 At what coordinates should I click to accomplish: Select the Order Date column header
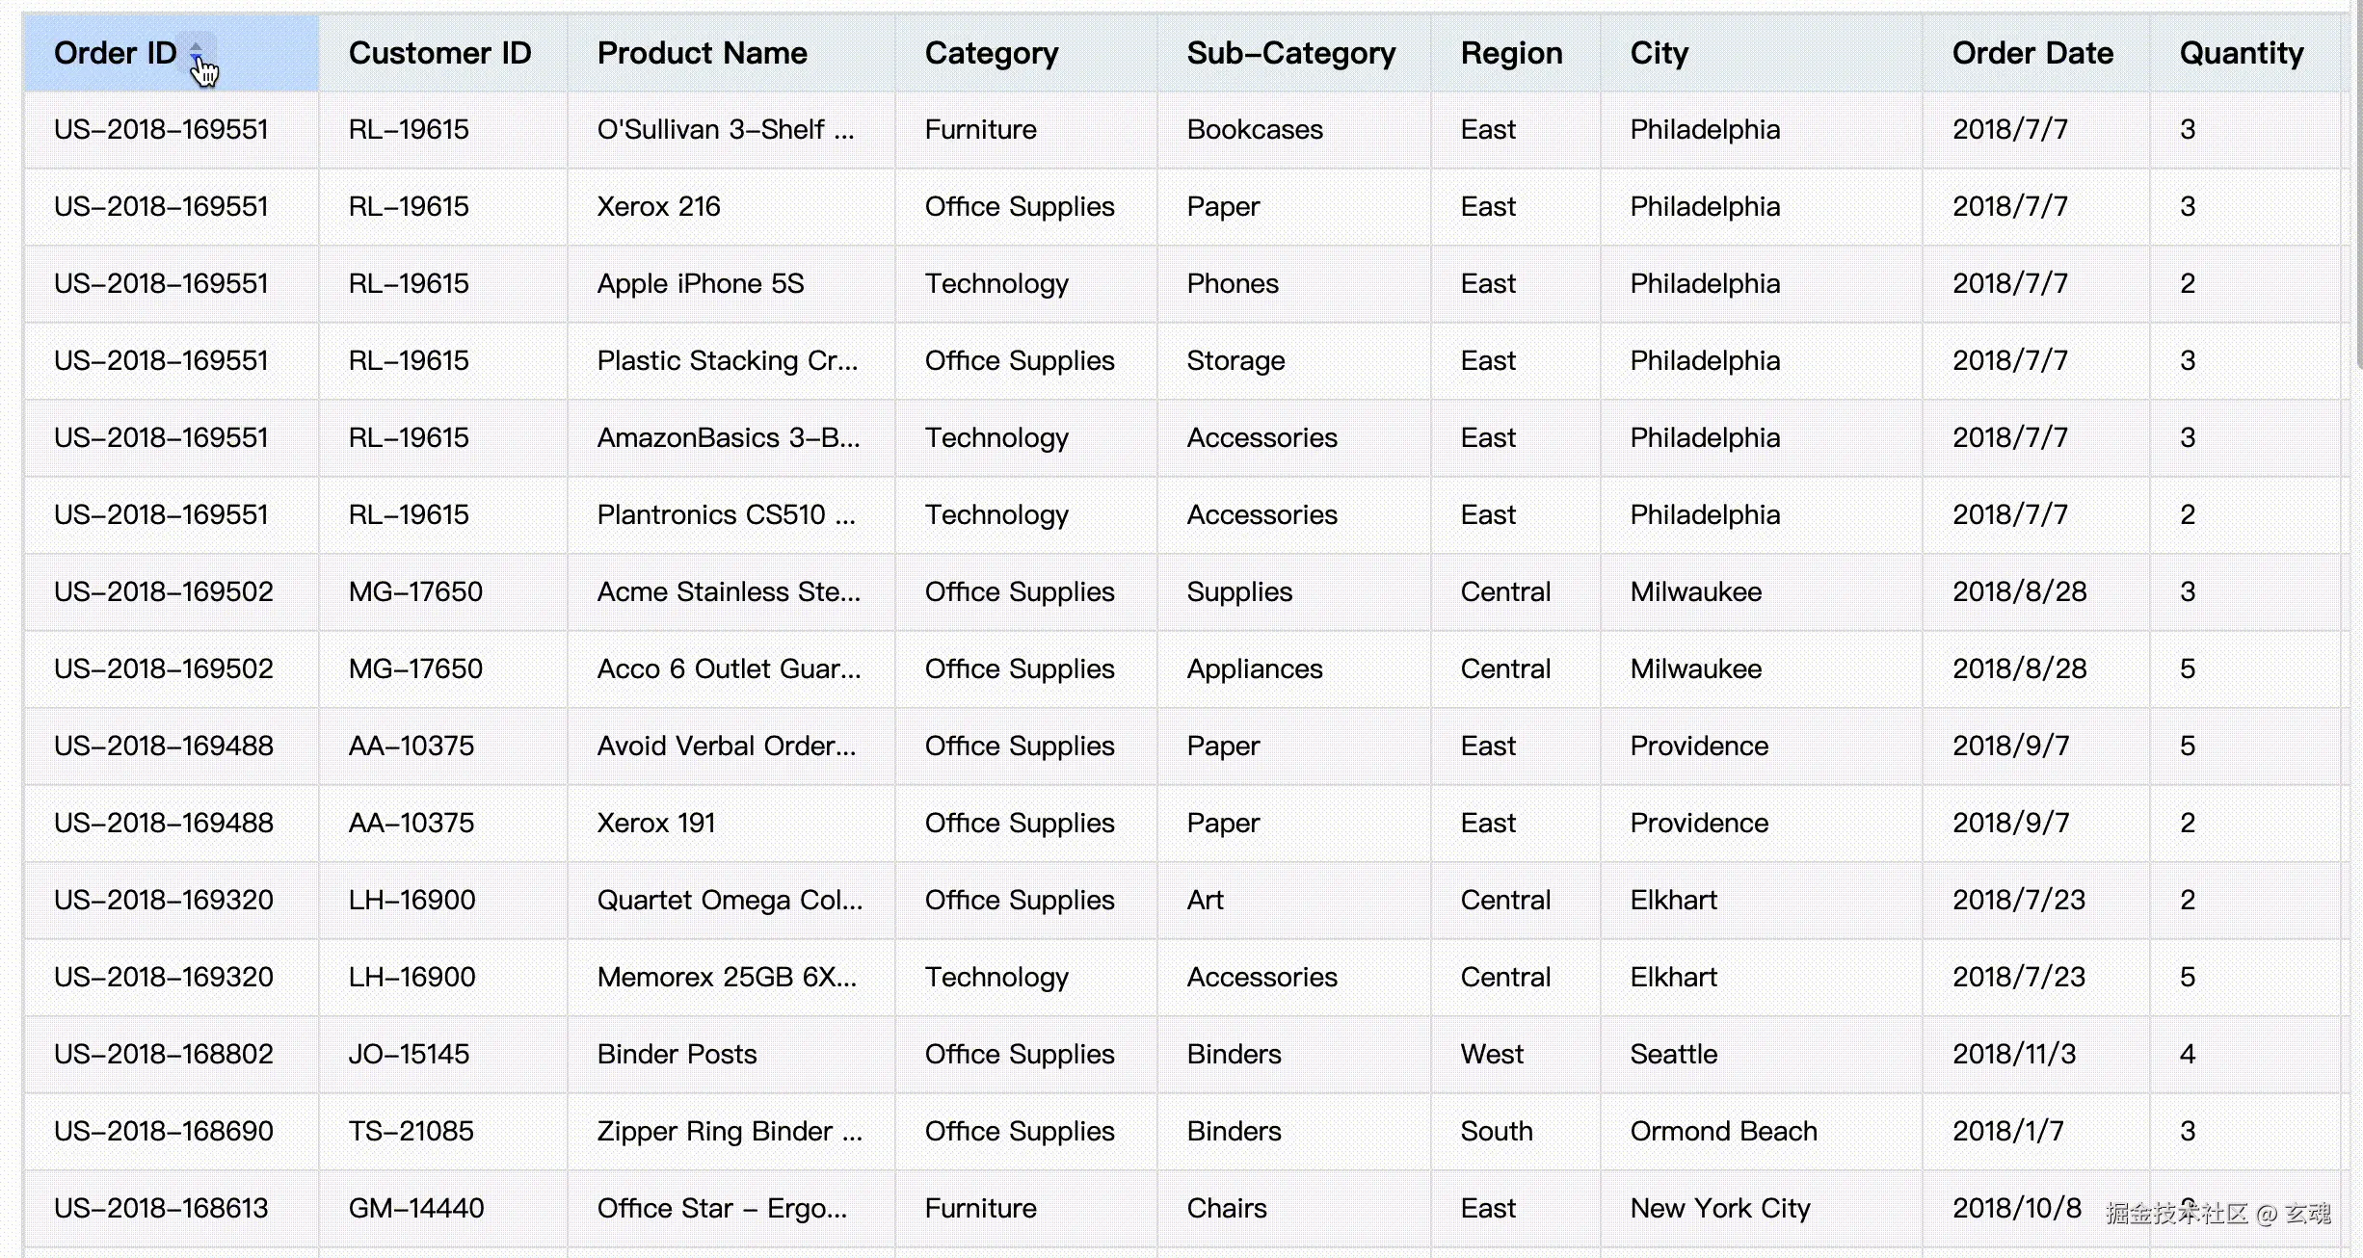click(2032, 53)
